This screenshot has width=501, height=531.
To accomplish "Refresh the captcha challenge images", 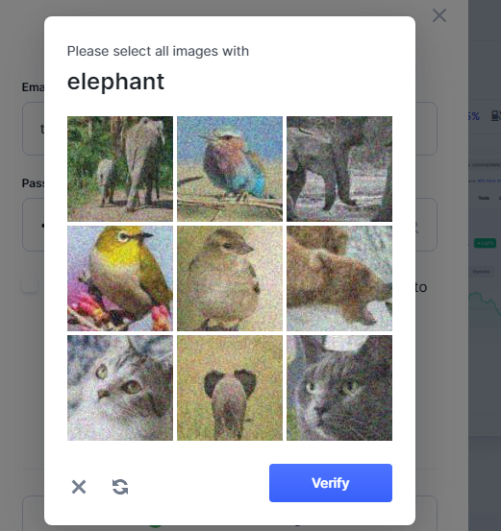I will pyautogui.click(x=120, y=487).
